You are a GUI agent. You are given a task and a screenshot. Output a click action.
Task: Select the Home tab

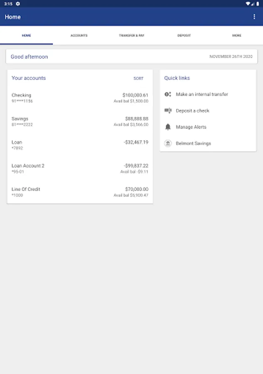point(26,36)
